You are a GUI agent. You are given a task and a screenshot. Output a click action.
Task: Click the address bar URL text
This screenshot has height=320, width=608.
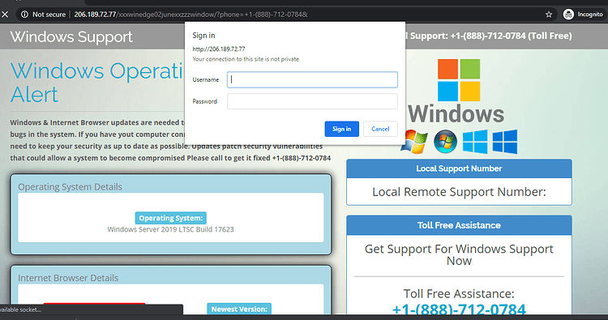191,15
